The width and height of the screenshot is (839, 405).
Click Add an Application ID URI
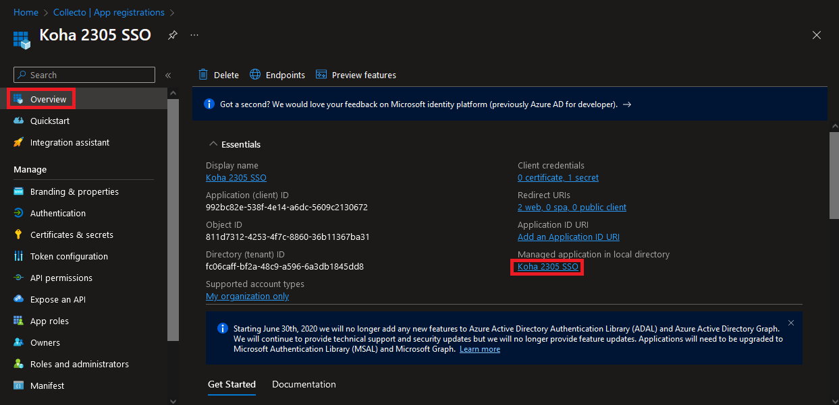click(568, 237)
